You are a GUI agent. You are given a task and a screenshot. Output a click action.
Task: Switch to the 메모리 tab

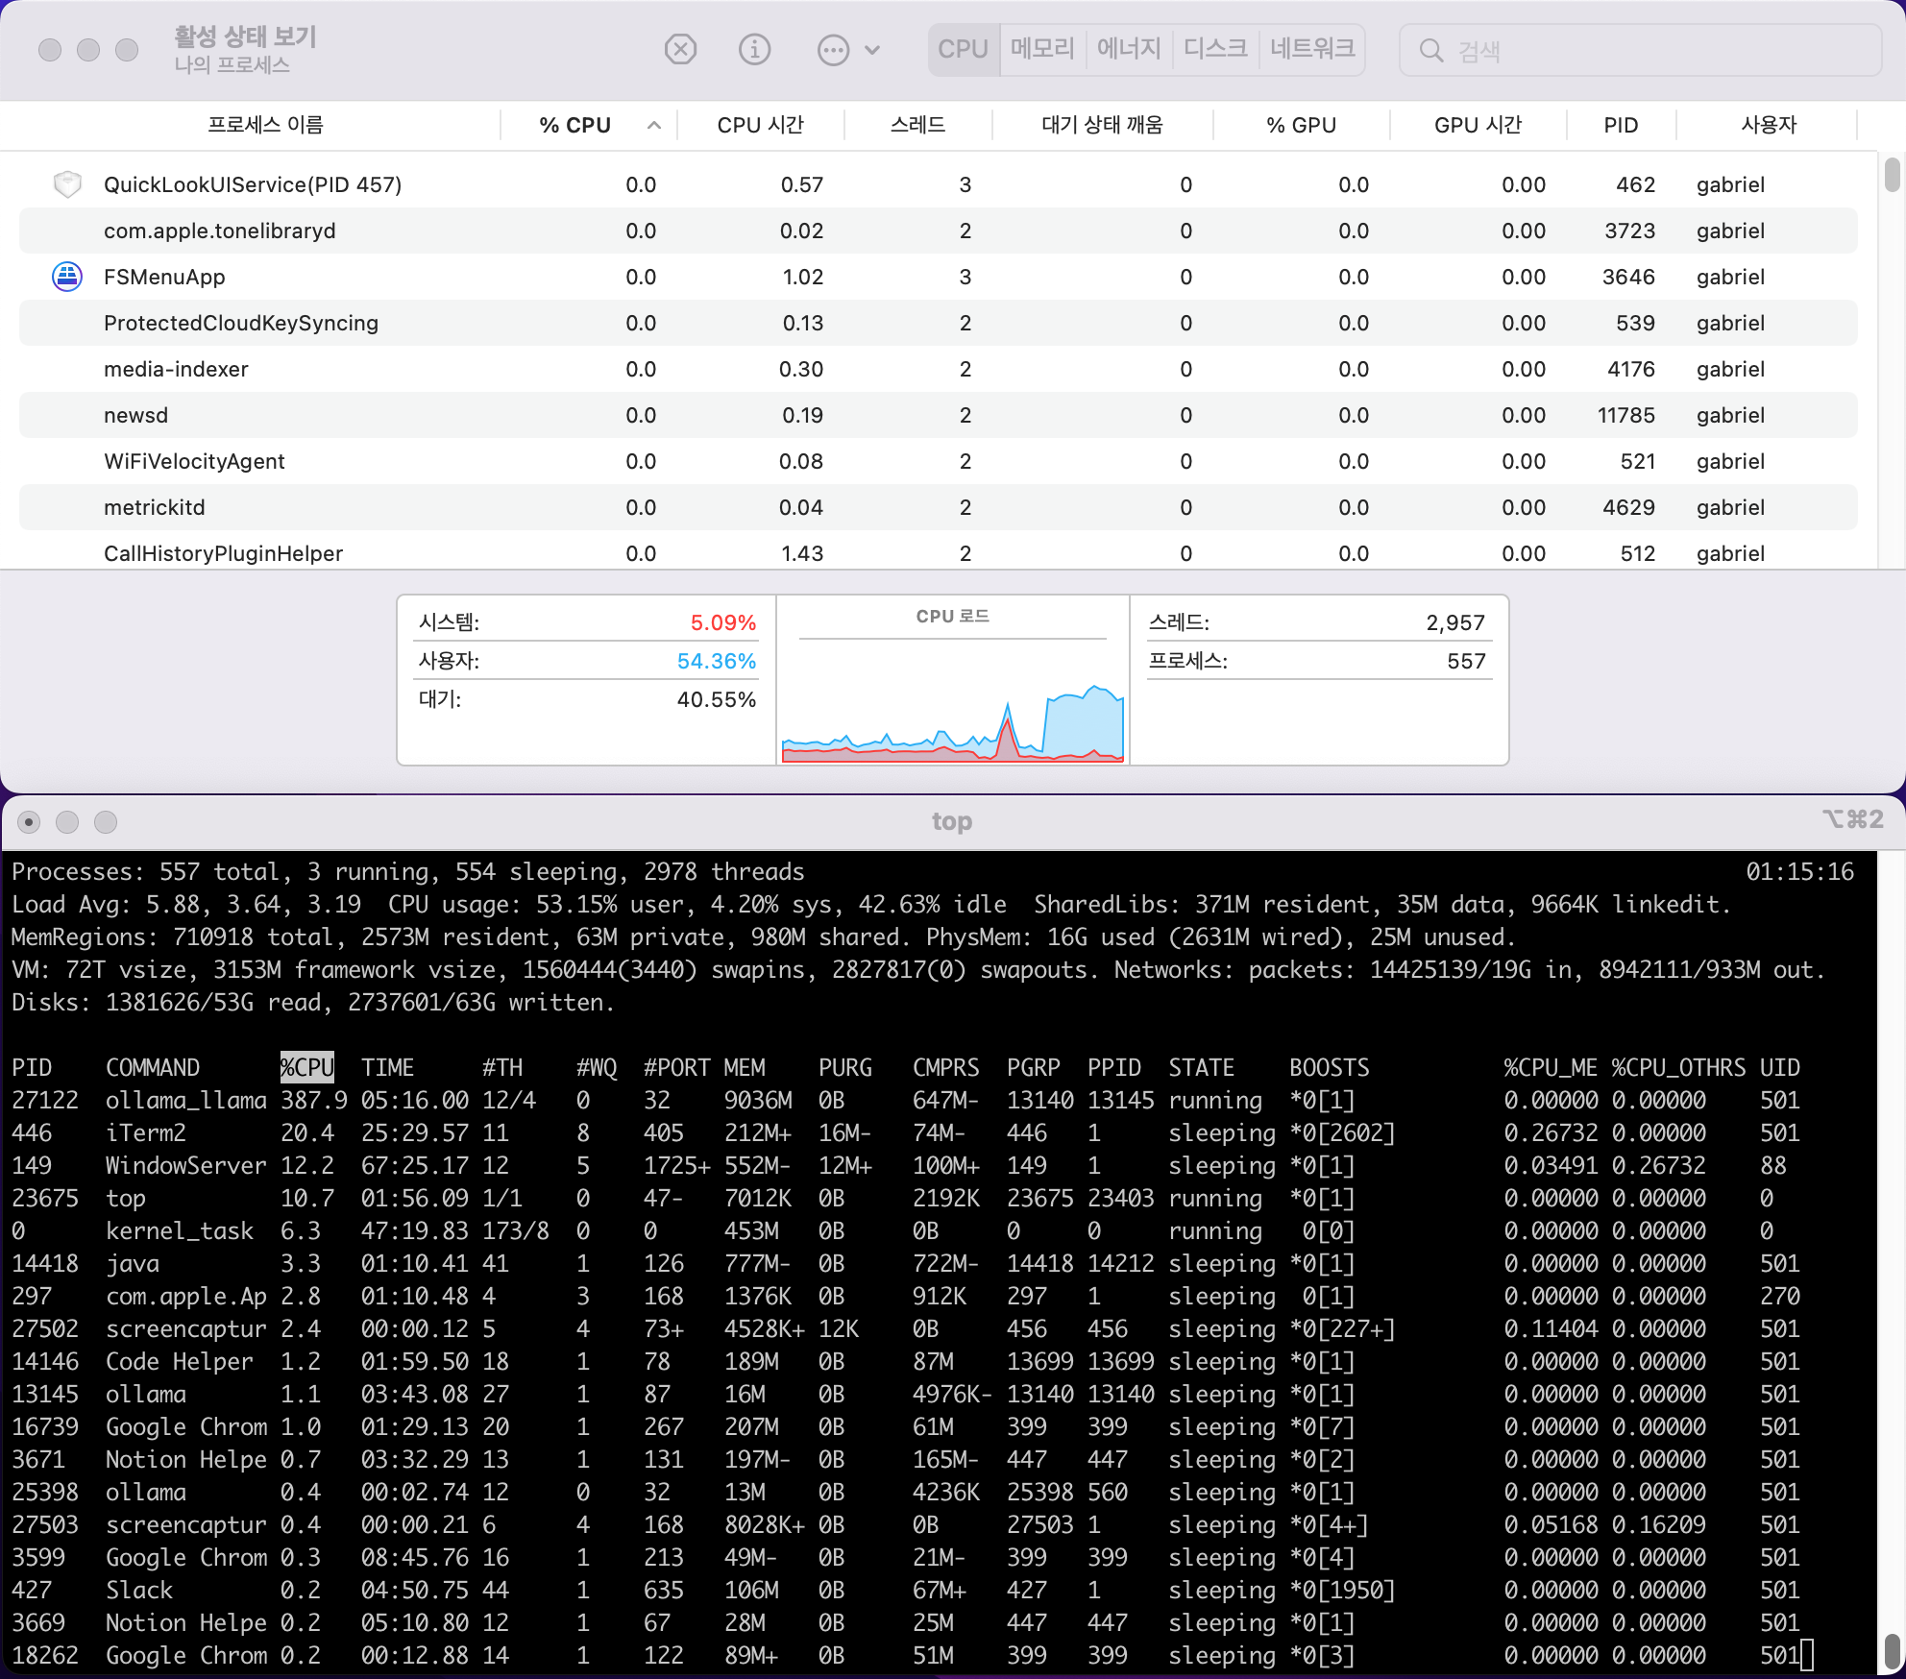point(1042,49)
